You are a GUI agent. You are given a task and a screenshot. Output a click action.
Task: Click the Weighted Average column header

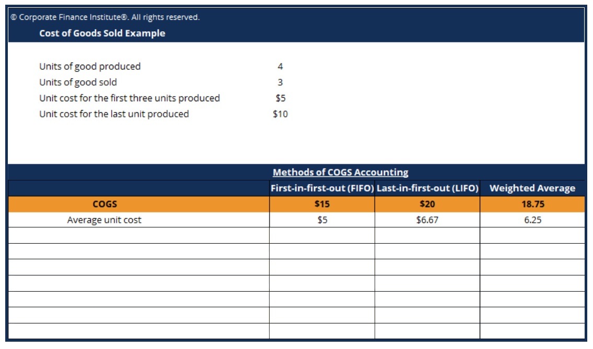coord(532,188)
